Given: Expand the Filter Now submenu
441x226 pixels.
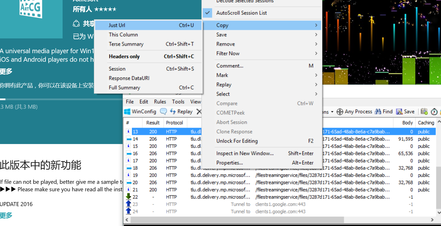Looking at the screenshot, I should 262,54.
